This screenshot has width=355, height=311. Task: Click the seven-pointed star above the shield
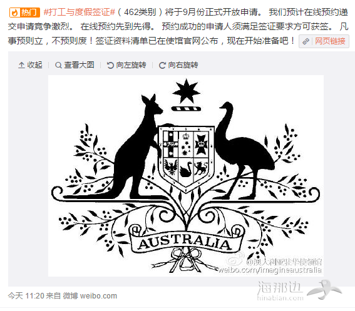click(186, 91)
